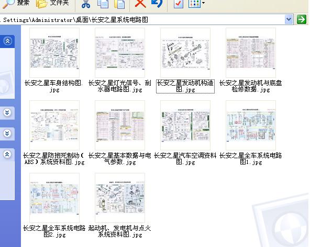Expand the second sidebar panel chevron
Image resolution: width=310 pixels, height=247 pixels.
coord(7,113)
